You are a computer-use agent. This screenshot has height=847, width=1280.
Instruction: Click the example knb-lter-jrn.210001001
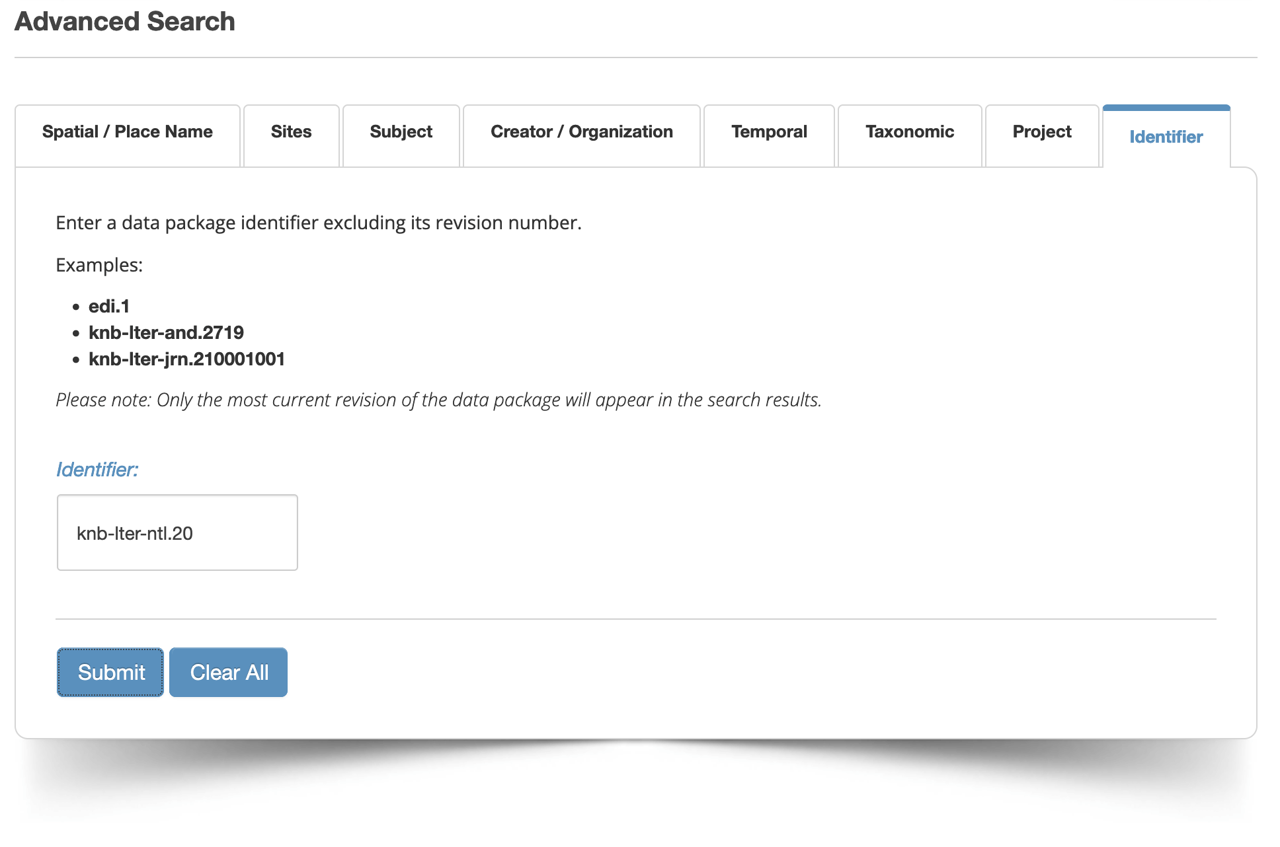click(x=187, y=359)
